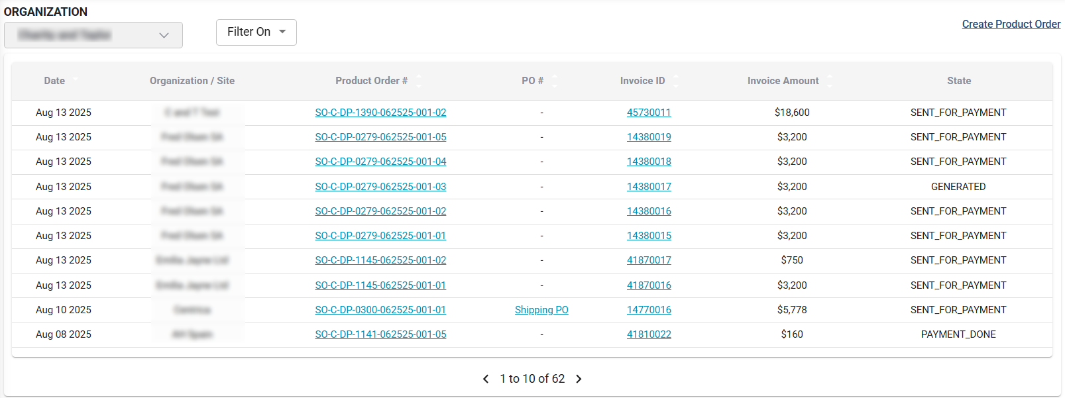
Task: Open product order SO-C-DP-0300-062525-001-01
Action: (380, 310)
